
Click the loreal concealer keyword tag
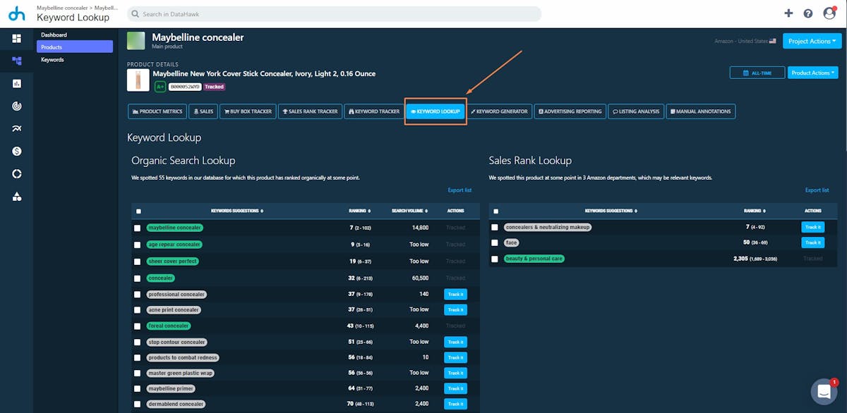pos(169,326)
